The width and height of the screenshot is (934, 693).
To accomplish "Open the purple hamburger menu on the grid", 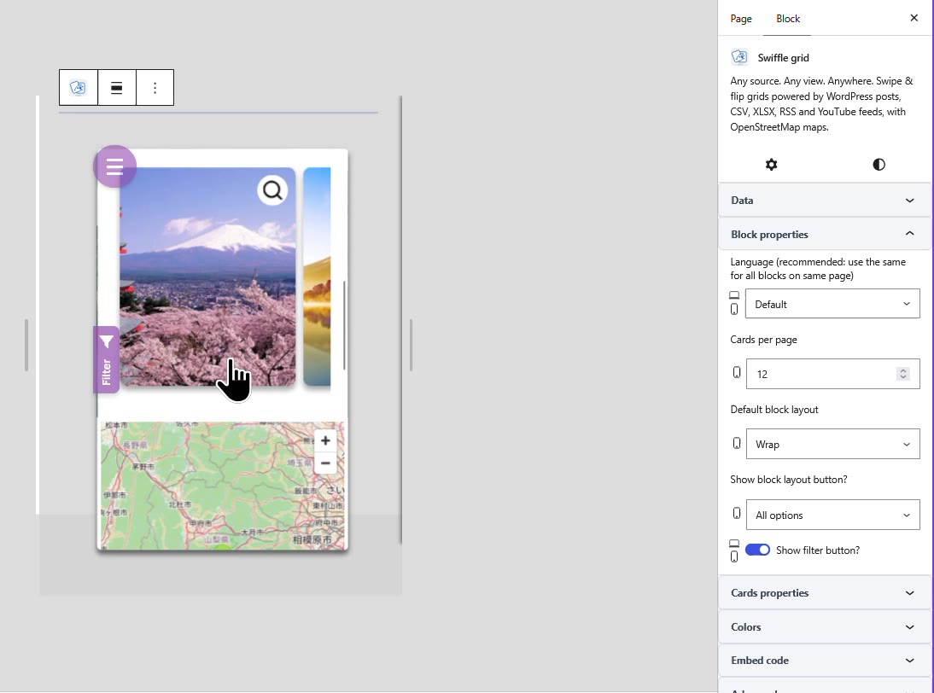I will click(115, 166).
